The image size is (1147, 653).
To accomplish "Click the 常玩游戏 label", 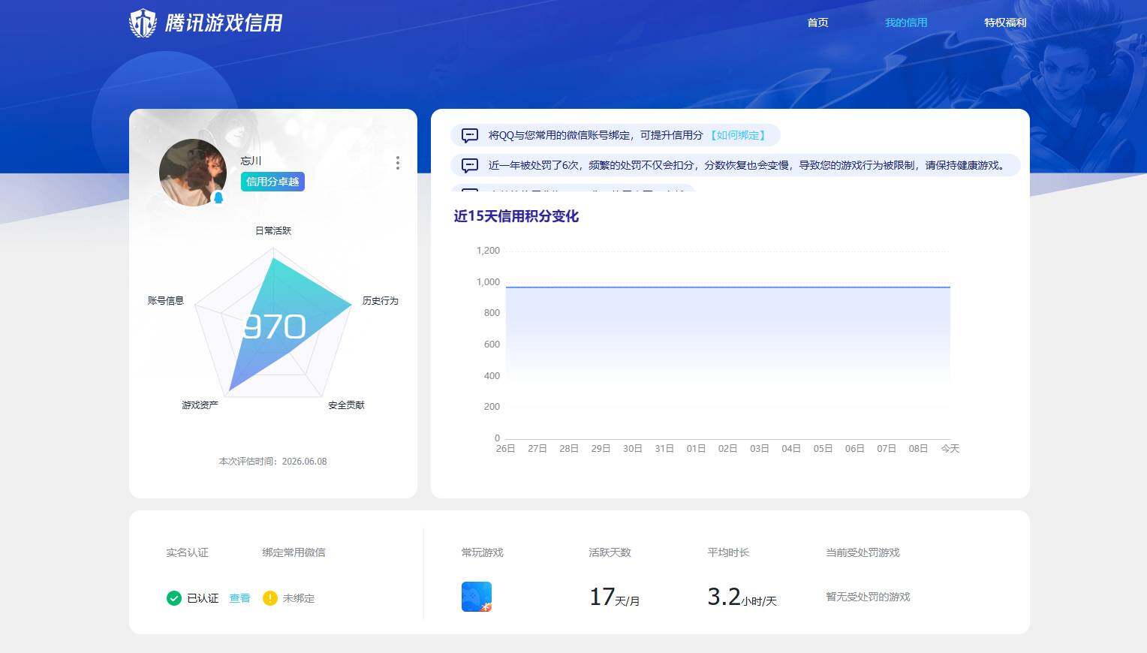I will point(482,552).
